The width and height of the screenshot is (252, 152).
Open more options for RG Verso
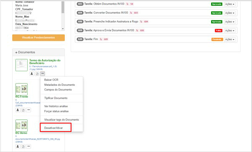(x=28, y=147)
